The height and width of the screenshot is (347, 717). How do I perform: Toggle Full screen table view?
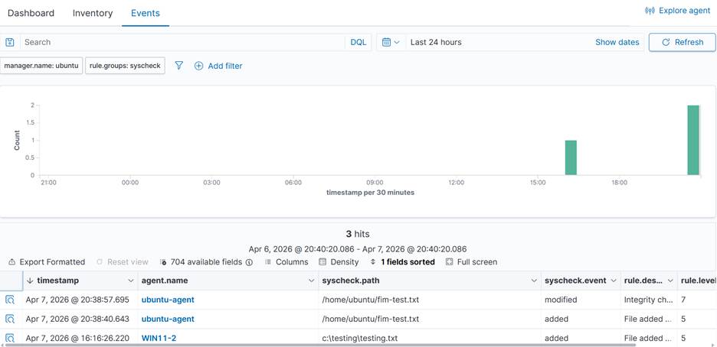tap(471, 262)
